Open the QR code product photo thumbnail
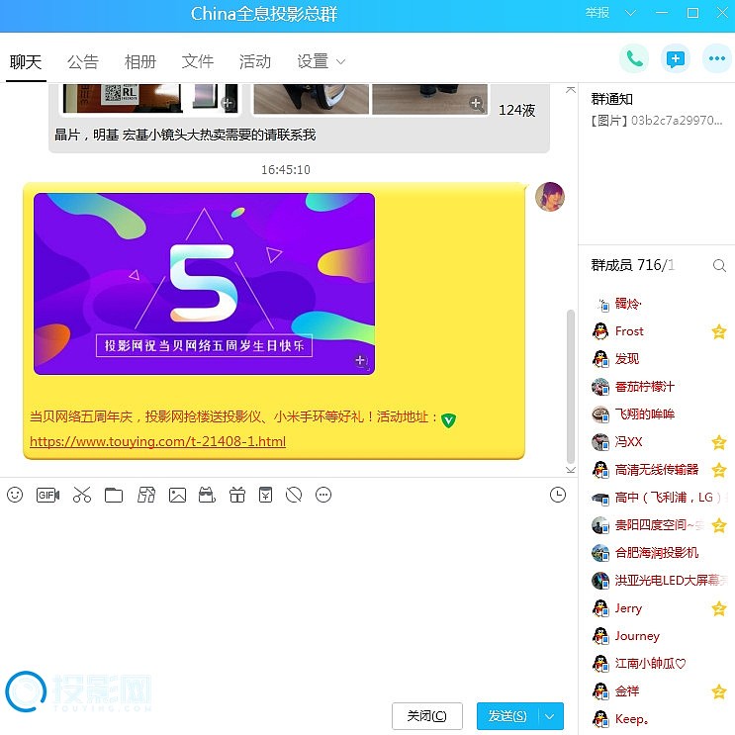Viewport: 735px width, 735px height. click(x=123, y=99)
